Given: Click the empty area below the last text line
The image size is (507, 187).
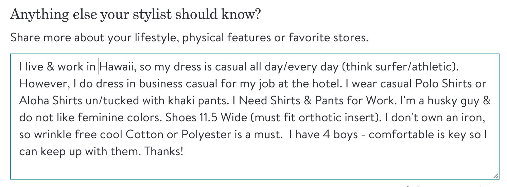Looking at the screenshot, I should pos(255,168).
